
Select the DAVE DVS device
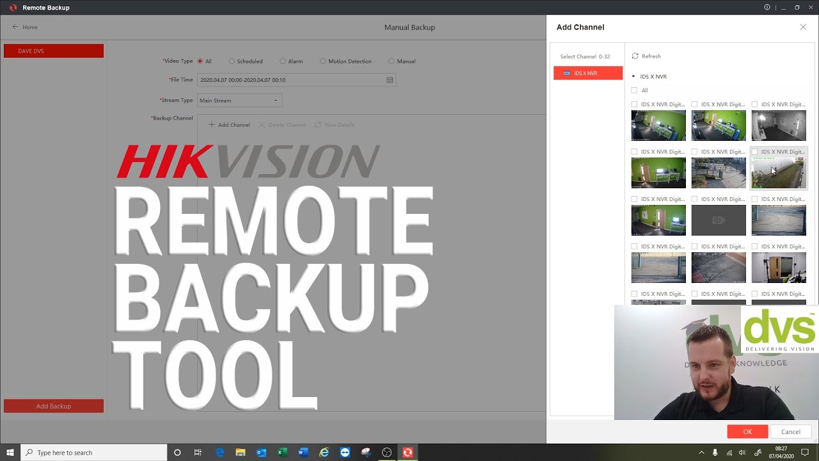coord(54,51)
